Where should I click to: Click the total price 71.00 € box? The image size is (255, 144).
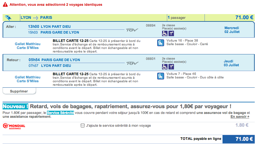click(x=238, y=139)
